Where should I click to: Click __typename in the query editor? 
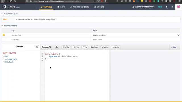(52, 56)
